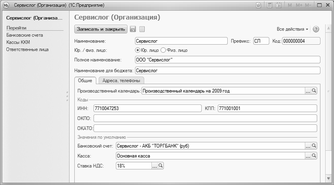This screenshot has width=334, height=185.
Task: Click into the ИНН input field
Action: click(147, 108)
